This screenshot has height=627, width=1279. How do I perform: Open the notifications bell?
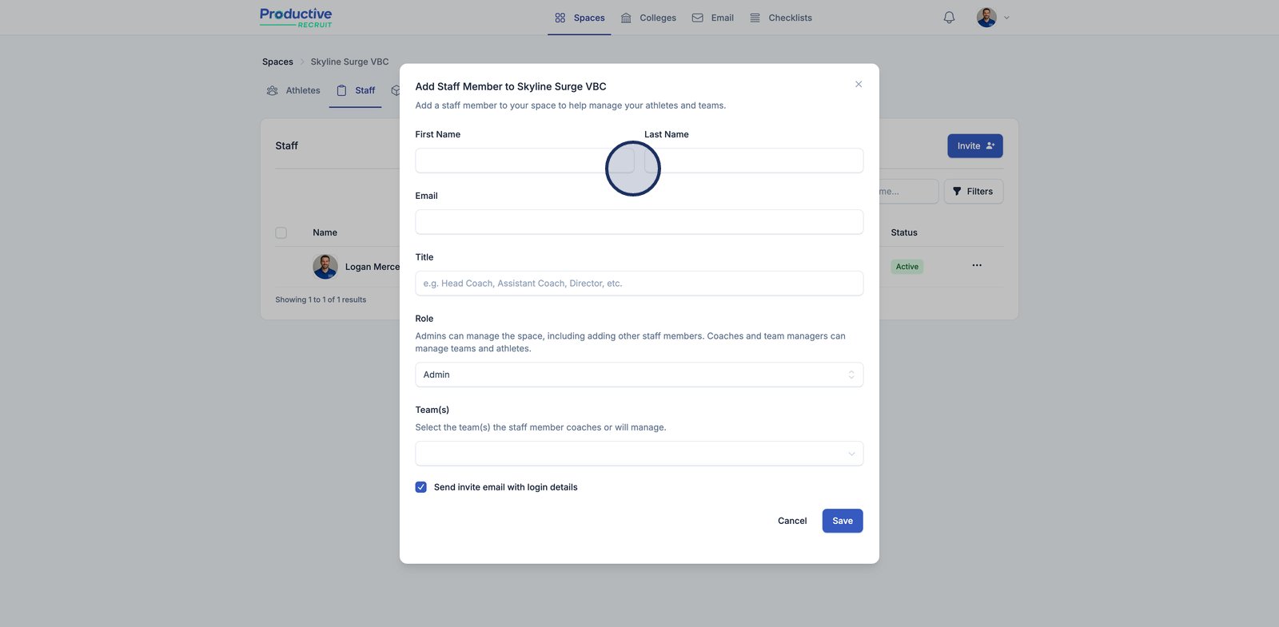[949, 18]
